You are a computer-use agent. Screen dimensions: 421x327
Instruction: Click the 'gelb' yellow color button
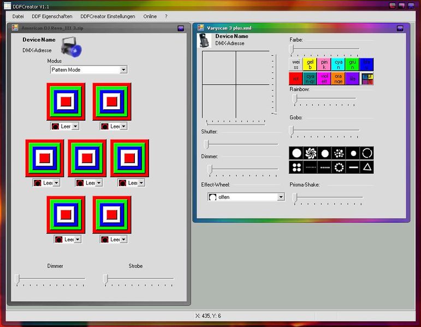point(310,64)
